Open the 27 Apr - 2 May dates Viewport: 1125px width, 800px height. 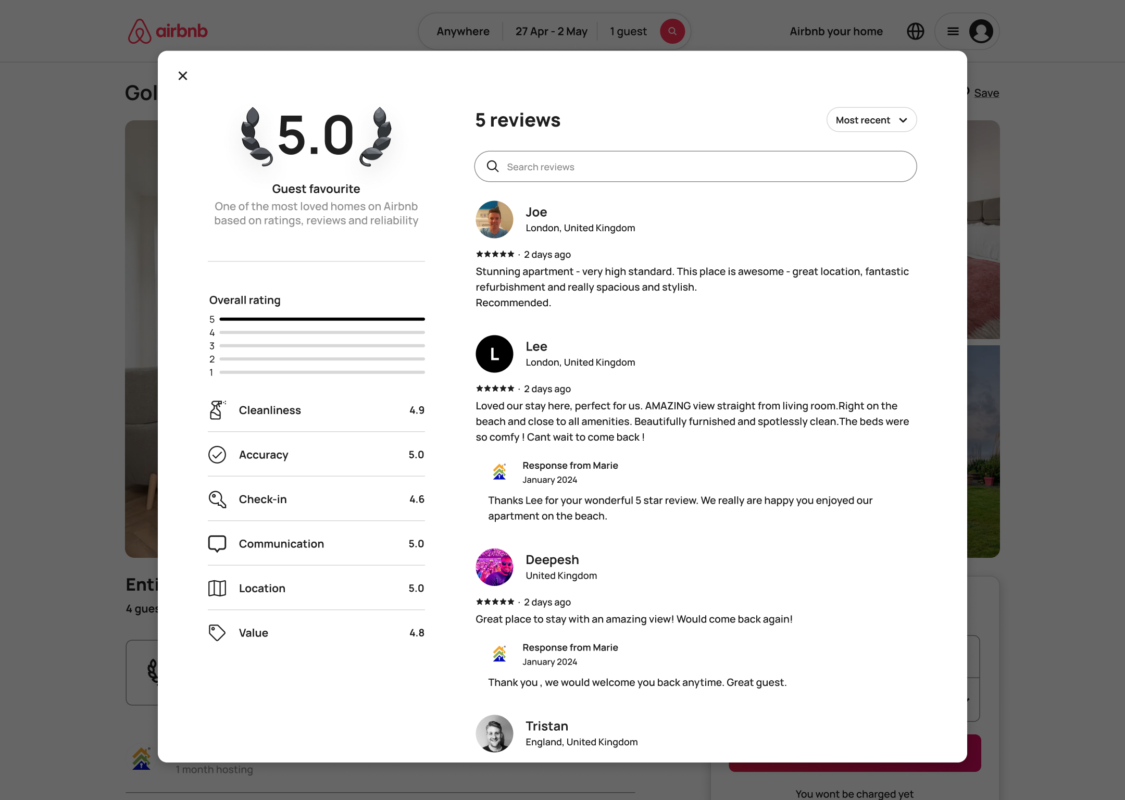(x=551, y=31)
